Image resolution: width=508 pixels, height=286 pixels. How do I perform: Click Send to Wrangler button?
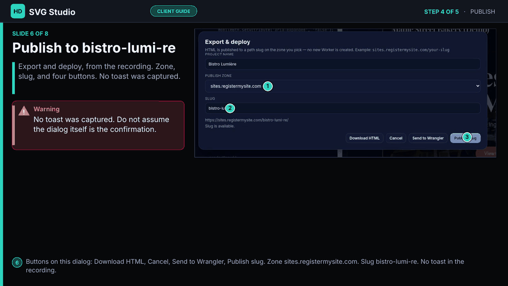[428, 138]
